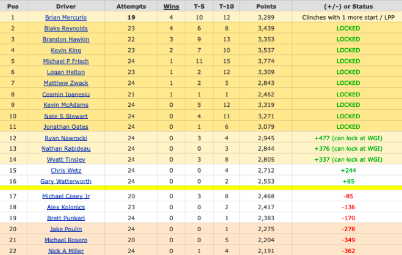The image size is (402, 255).
Task: Open Michael Rosero driver link
Action: tap(66, 240)
